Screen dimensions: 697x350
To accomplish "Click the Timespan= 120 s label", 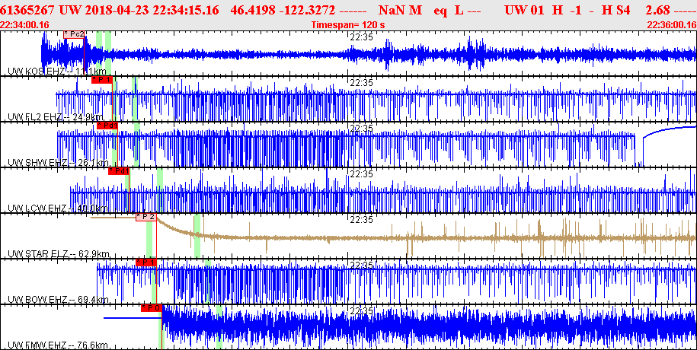I will pyautogui.click(x=348, y=25).
